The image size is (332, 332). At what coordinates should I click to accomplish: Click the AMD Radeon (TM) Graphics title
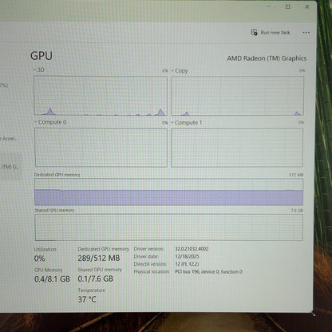pyautogui.click(x=267, y=58)
